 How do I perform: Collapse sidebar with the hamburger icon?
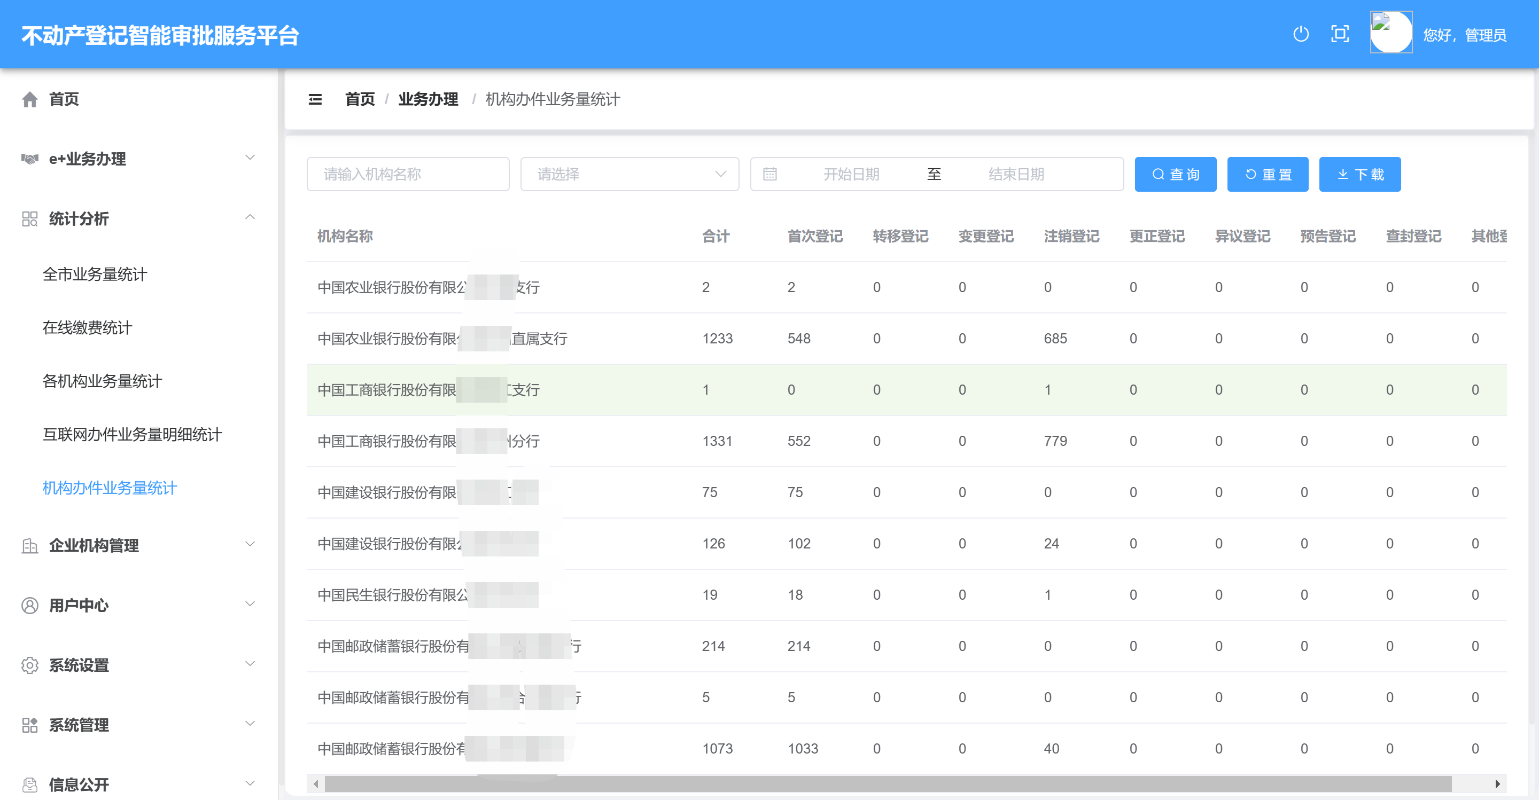[315, 99]
